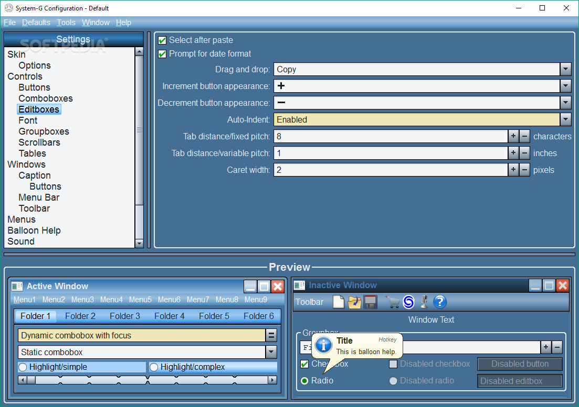Open the Static combobox dropdown arrow

pyautogui.click(x=271, y=352)
